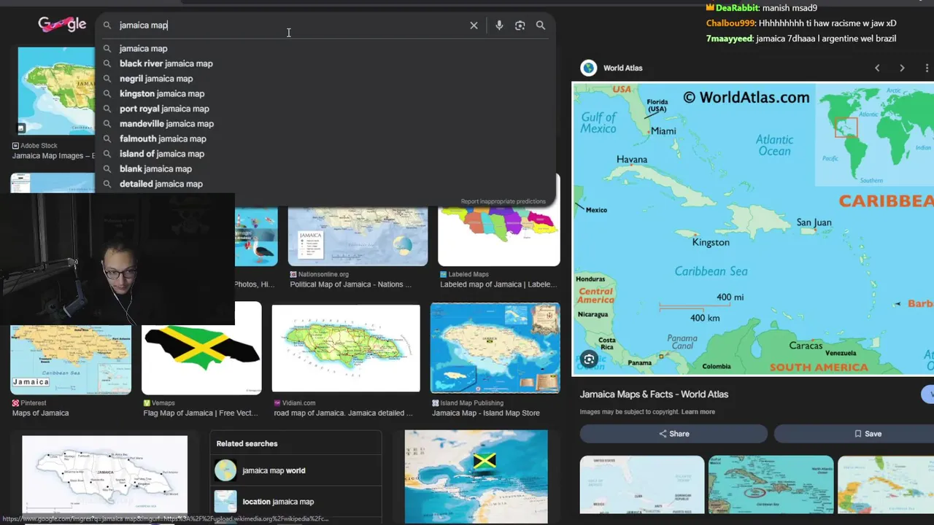The image size is (934, 525).
Task: Open the blank outline Jamaica map thumbnail
Action: click(x=104, y=475)
